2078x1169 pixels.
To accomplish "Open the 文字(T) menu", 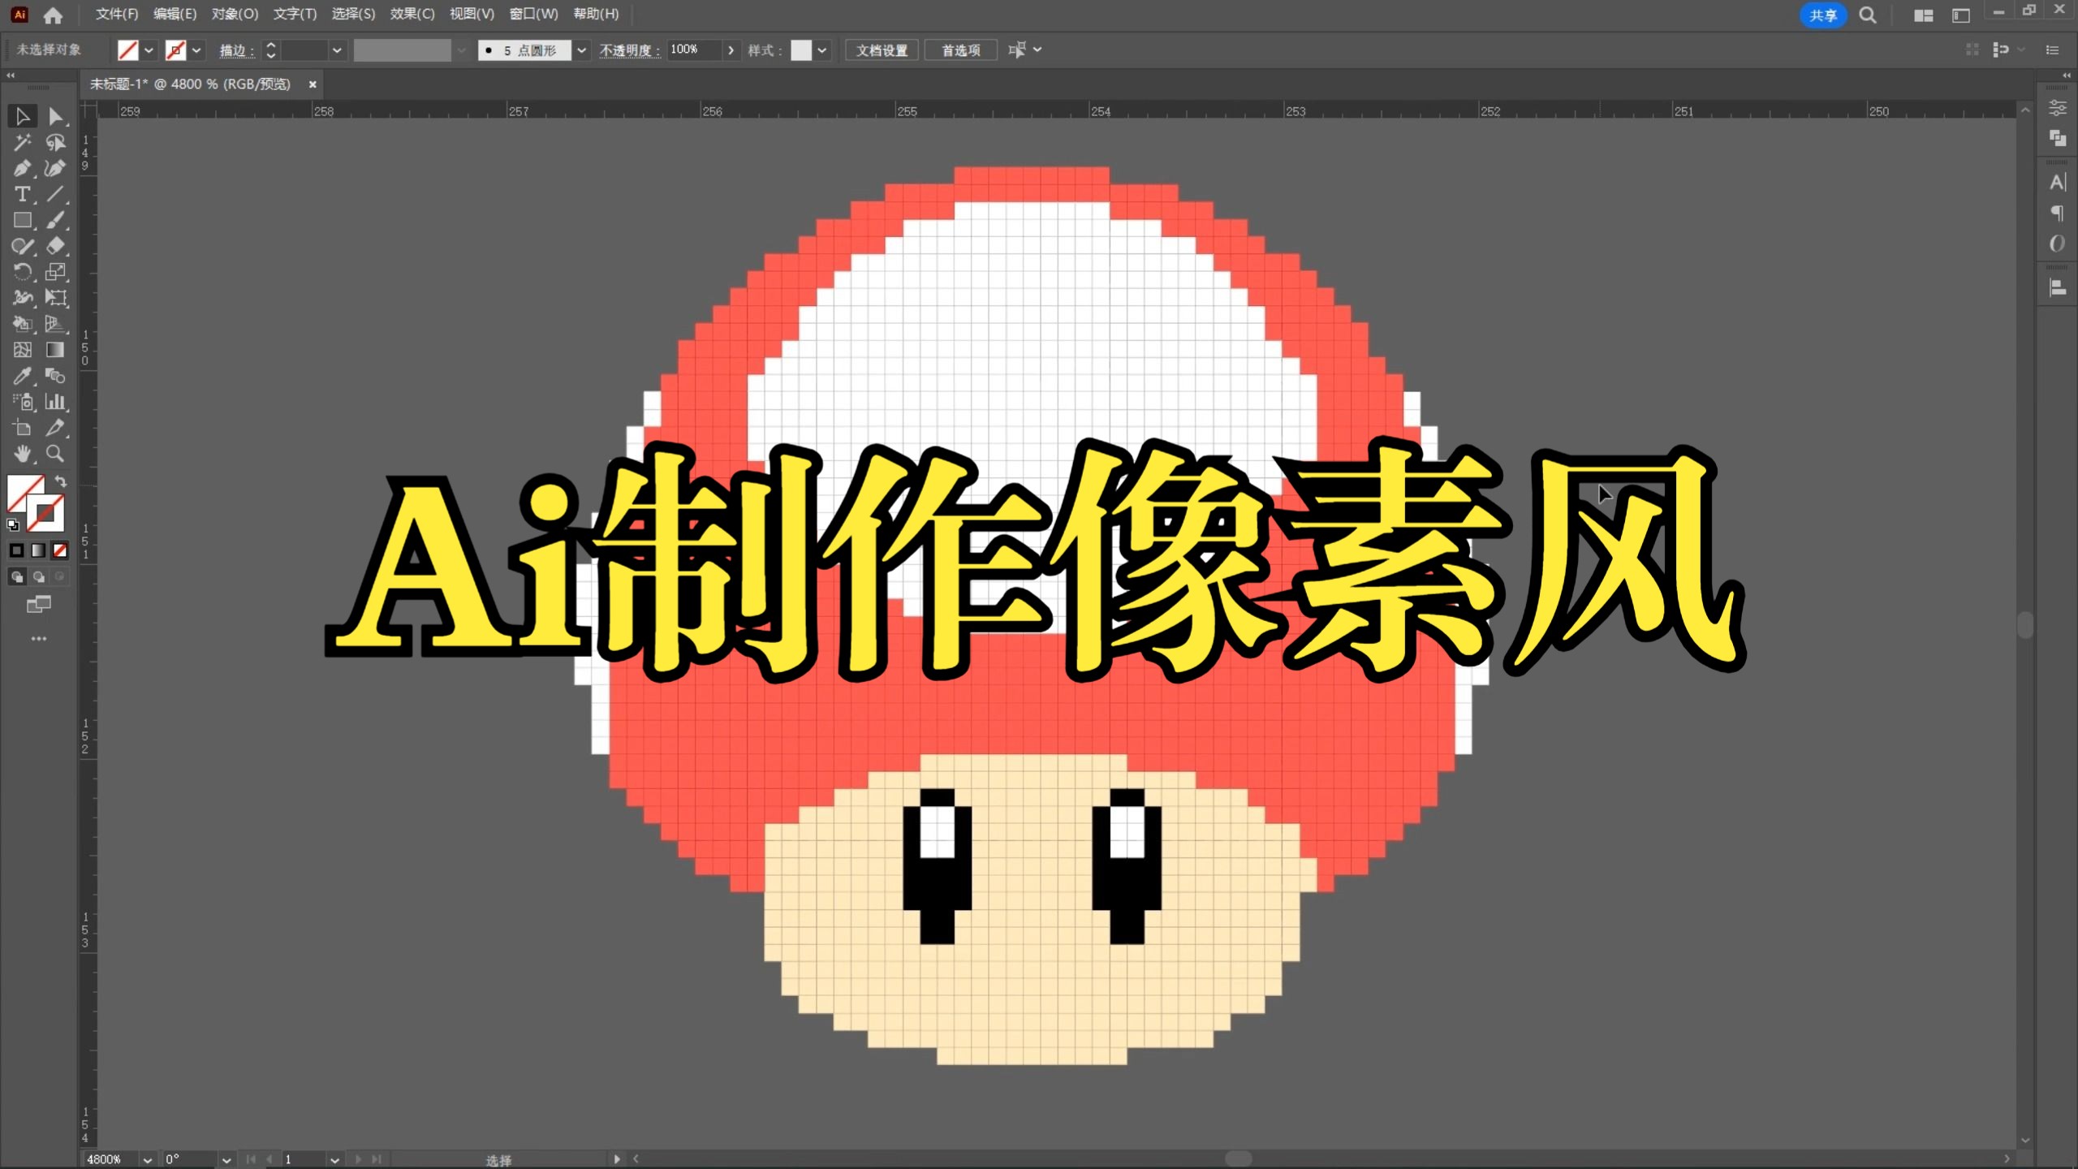I will (x=295, y=14).
